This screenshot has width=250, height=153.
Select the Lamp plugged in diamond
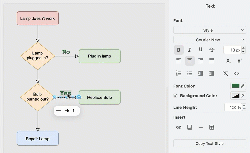pos(38,56)
